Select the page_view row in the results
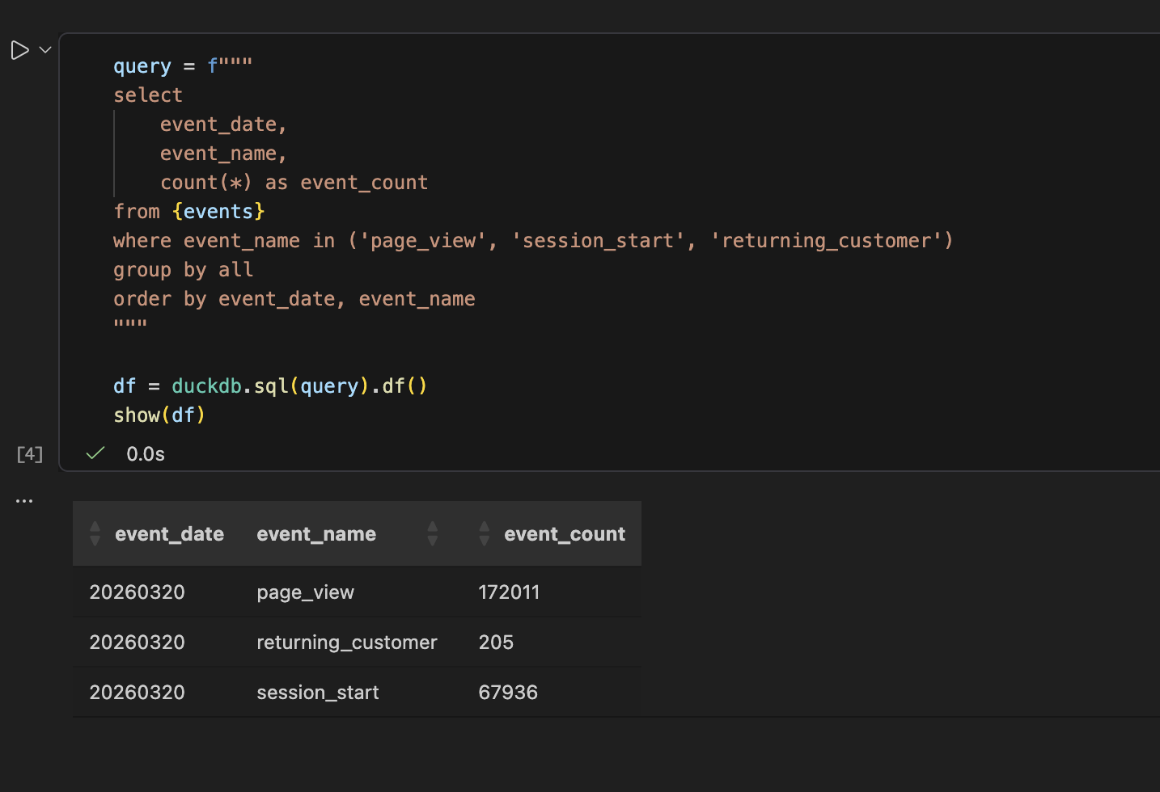This screenshot has height=792, width=1160. tap(305, 592)
